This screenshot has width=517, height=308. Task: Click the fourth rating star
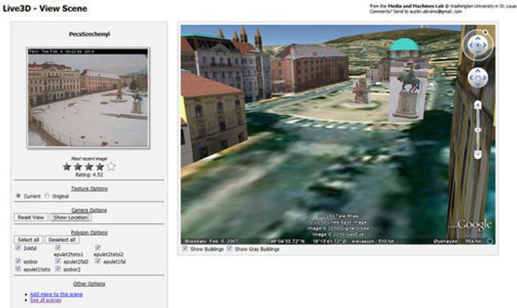100,166
